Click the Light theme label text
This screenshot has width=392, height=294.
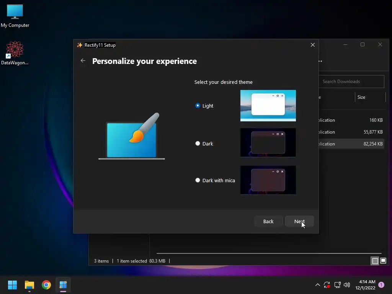tap(208, 106)
